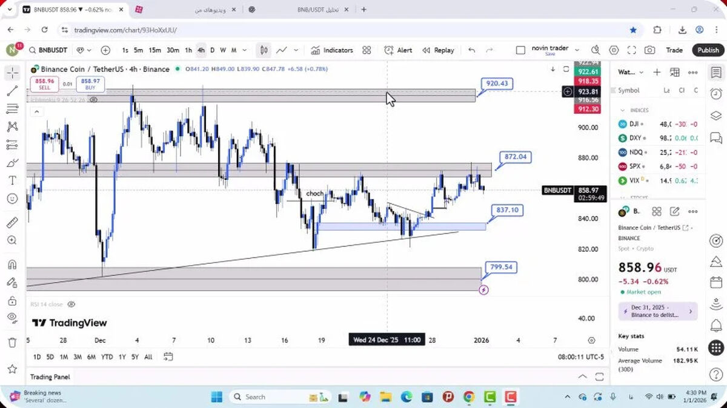Select the 1h timeframe

(x=188, y=50)
